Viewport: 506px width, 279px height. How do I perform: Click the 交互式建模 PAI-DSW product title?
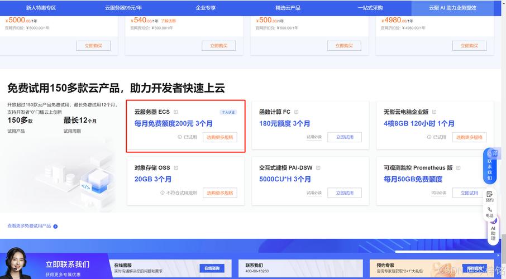tap(285, 168)
